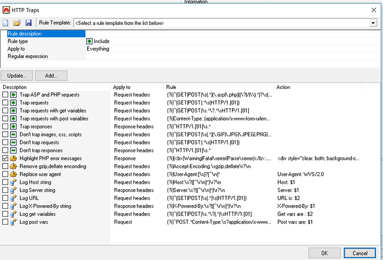
Task: Click log icon beside Log post vars
Action: pos(13,222)
